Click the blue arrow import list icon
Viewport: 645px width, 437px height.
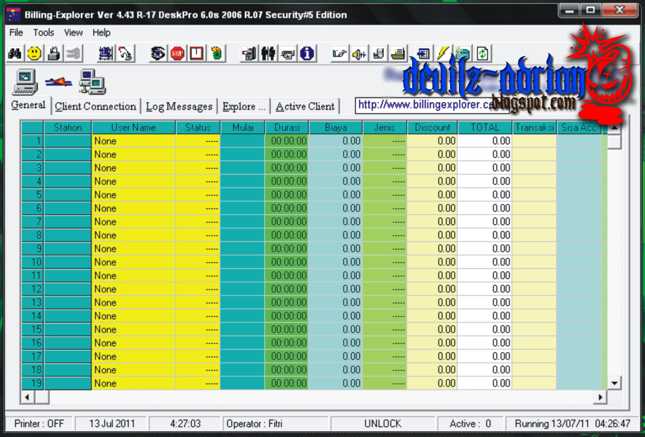pyautogui.click(x=424, y=54)
